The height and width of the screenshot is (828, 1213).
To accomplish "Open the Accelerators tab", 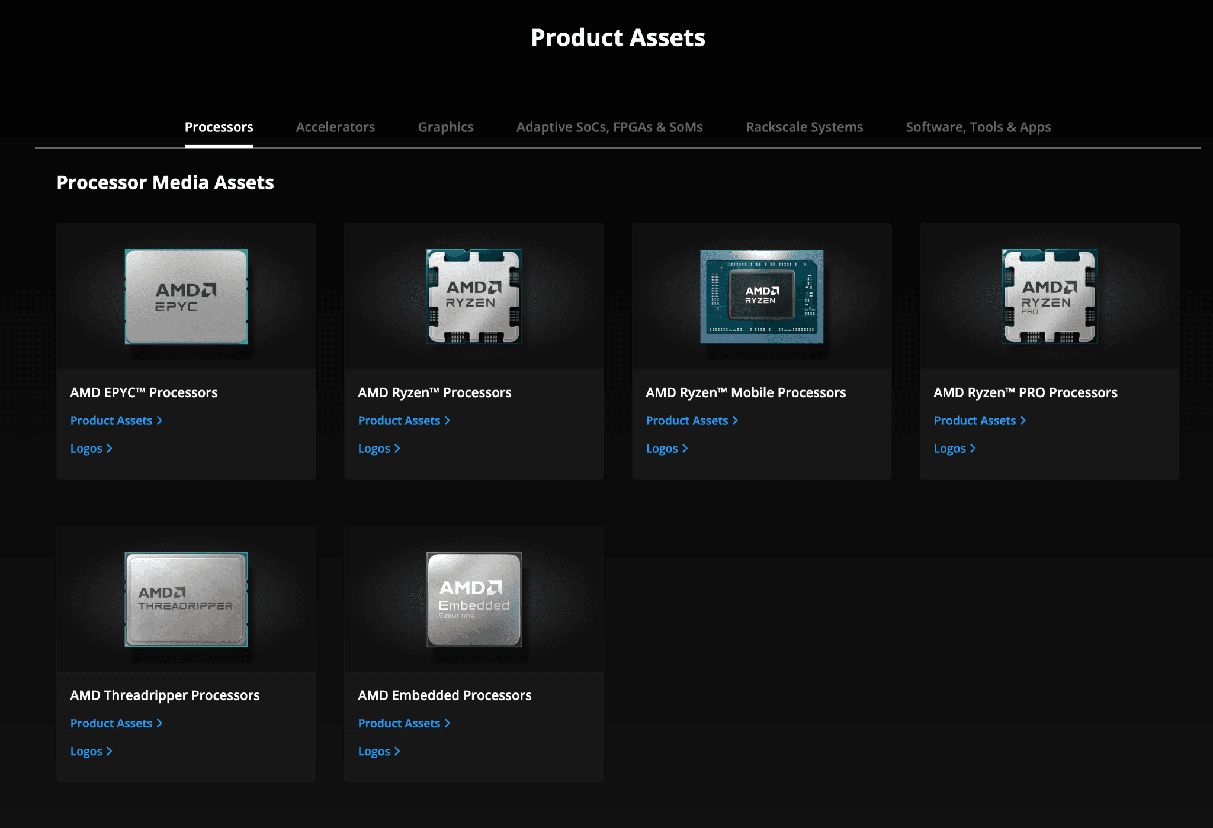I will 335,127.
